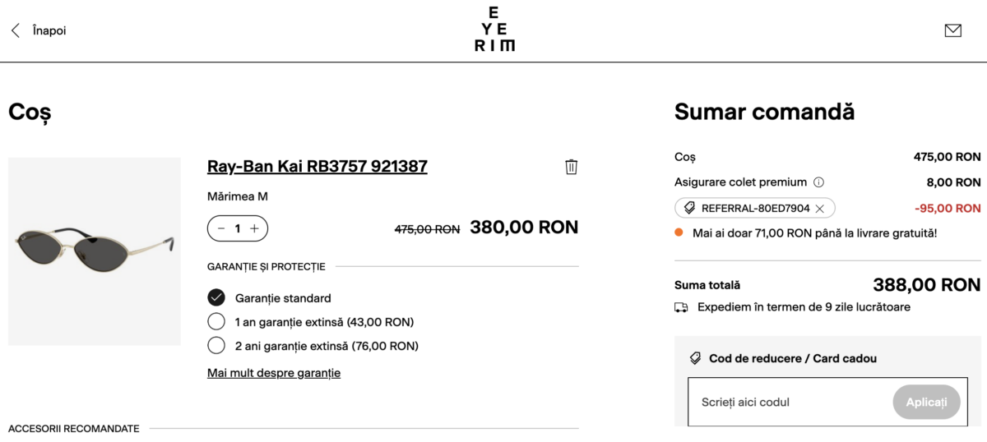Image resolution: width=987 pixels, height=442 pixels.
Task: Click the Eyerim logo
Action: pyautogui.click(x=494, y=30)
